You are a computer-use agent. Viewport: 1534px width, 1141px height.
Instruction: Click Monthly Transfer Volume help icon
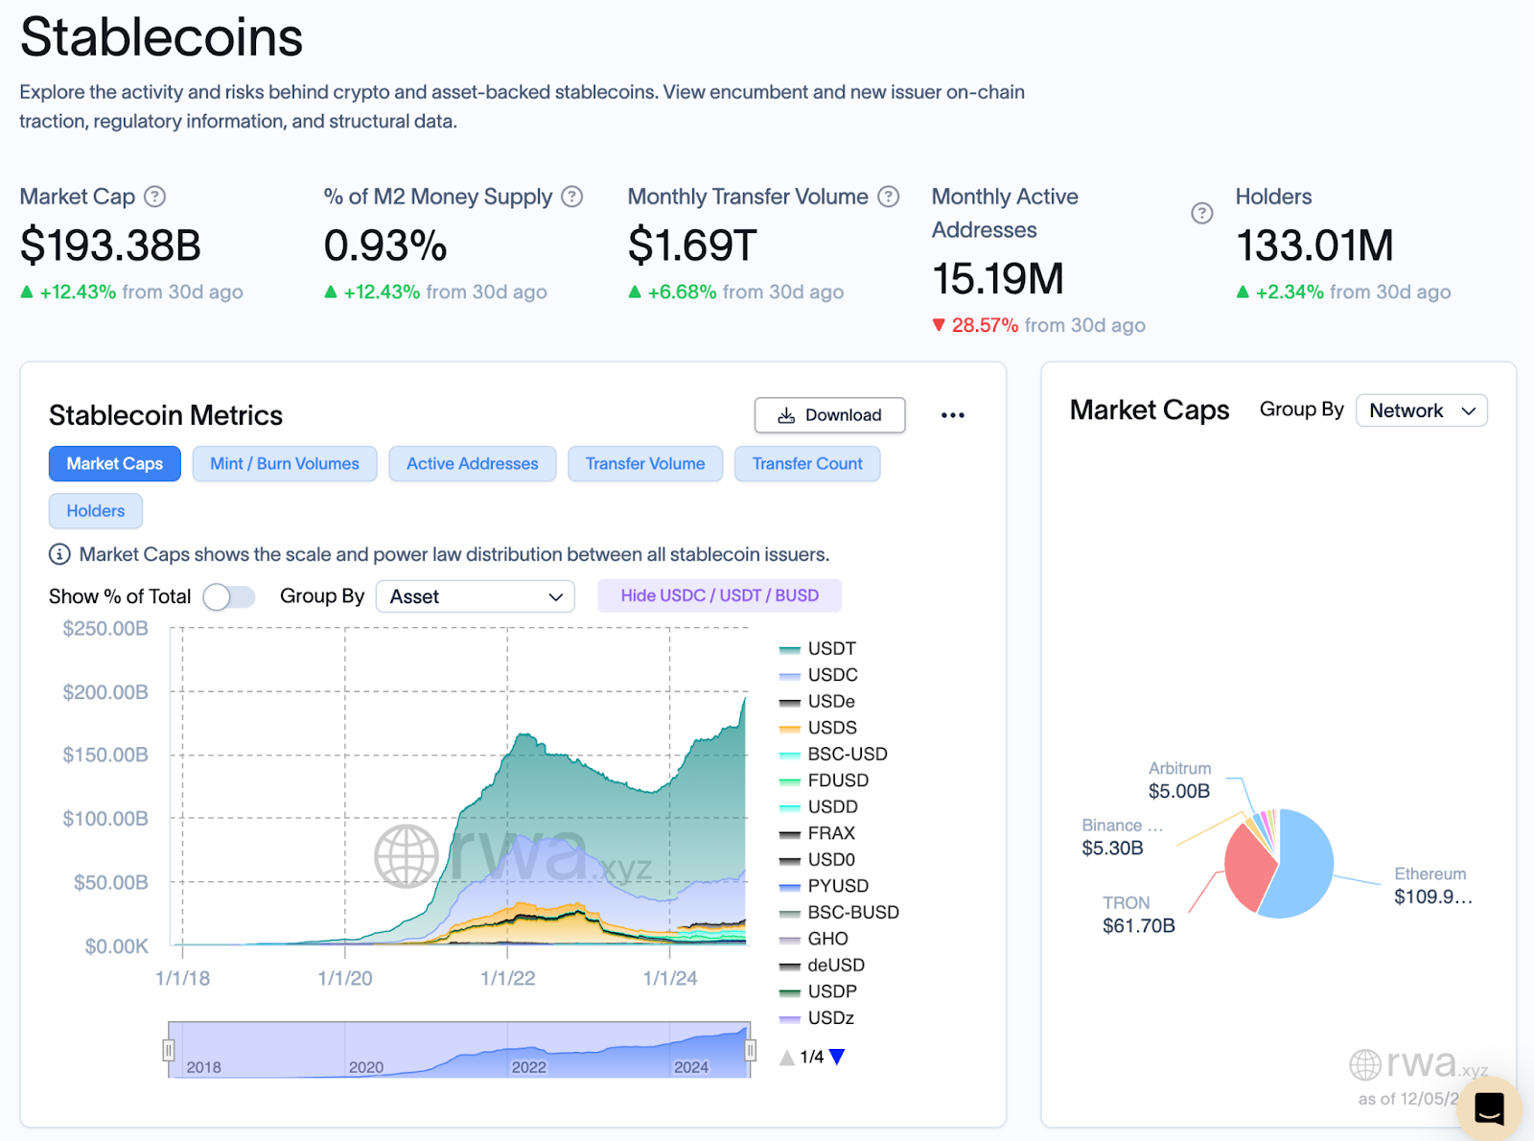point(889,197)
